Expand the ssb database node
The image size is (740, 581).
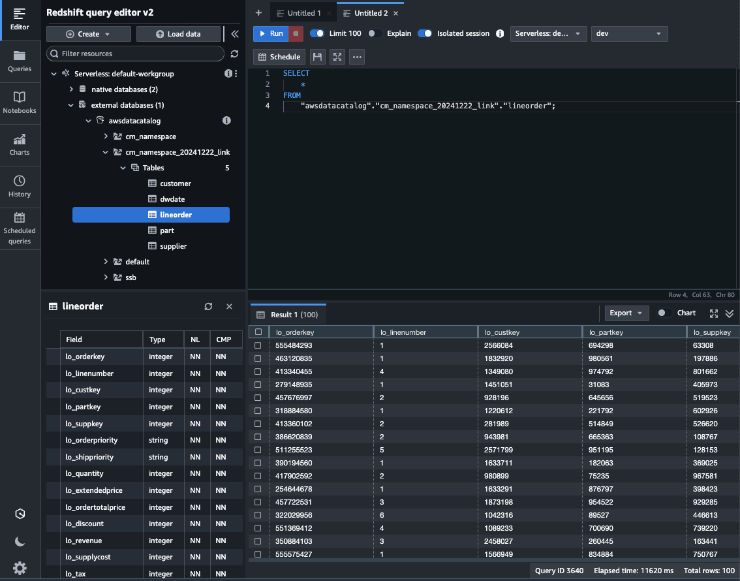coord(106,277)
